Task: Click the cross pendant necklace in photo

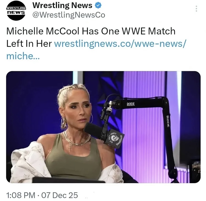Action: 70,147
